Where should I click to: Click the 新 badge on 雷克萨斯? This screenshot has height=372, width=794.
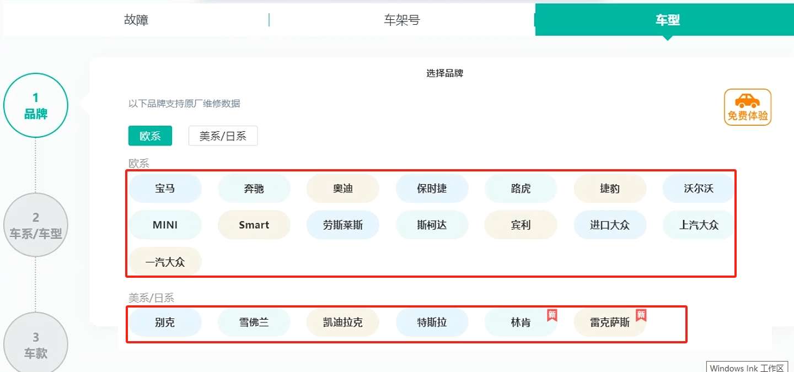[641, 314]
